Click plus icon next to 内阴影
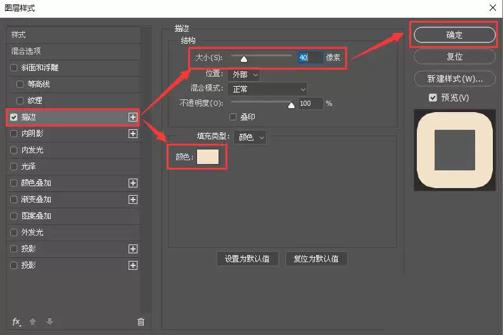 click(x=133, y=134)
